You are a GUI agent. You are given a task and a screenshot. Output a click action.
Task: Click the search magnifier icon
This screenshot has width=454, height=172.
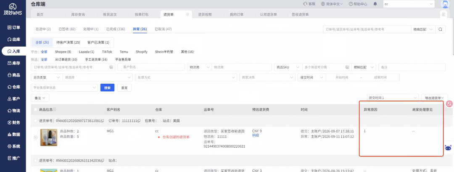440,29
